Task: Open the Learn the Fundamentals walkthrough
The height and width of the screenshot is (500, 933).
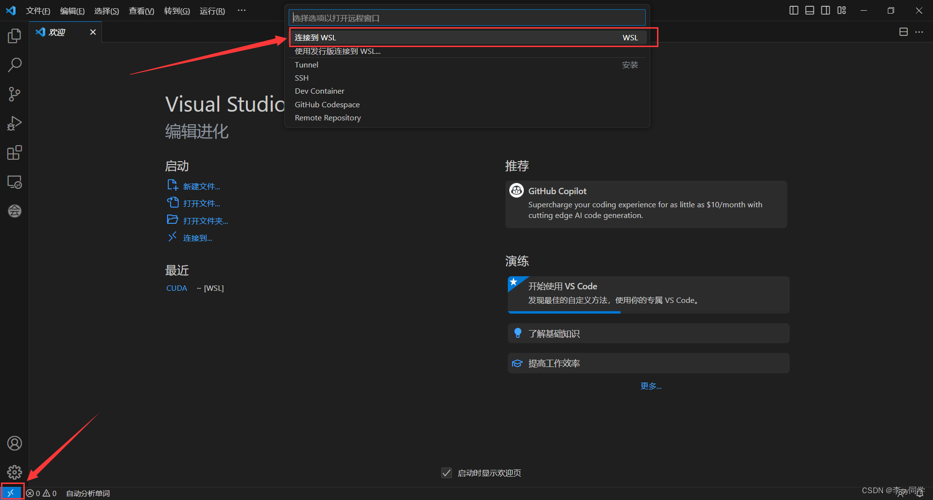Action: pos(648,333)
